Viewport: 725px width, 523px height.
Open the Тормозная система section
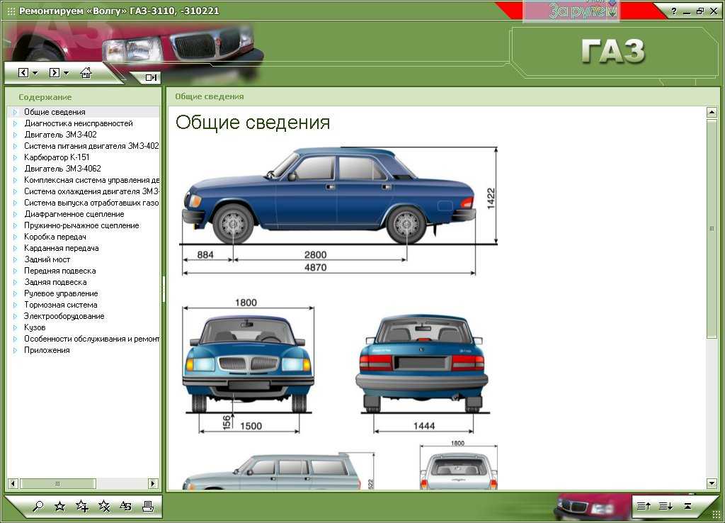tap(61, 305)
